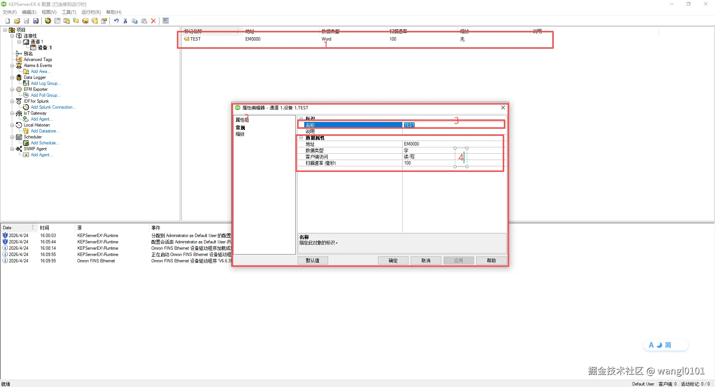This screenshot has width=715, height=387.
Task: Collapse the Local Historian node
Action: click(x=12, y=125)
